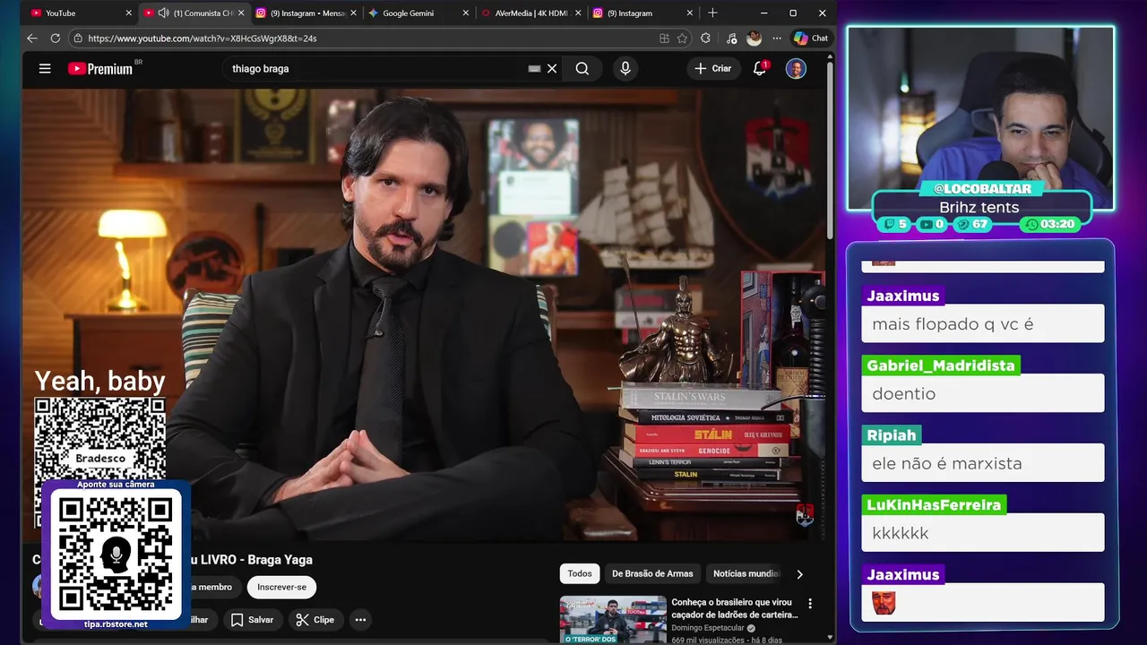View site info lock icon
The image size is (1147, 645).
pos(78,39)
